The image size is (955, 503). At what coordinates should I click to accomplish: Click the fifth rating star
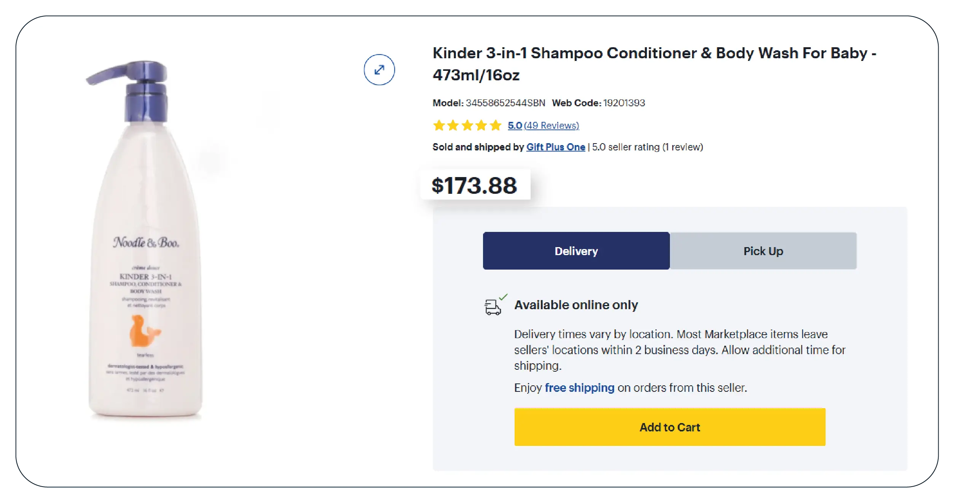(x=496, y=125)
